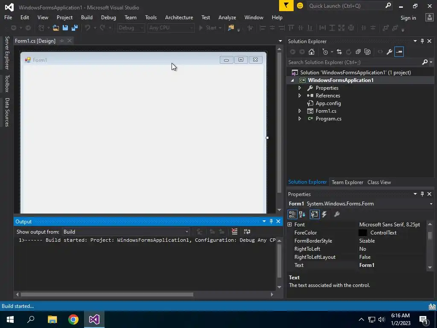Open the Toolbox side tab

coord(7,83)
